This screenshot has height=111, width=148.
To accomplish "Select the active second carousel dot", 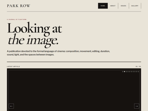I will pos(124,72).
